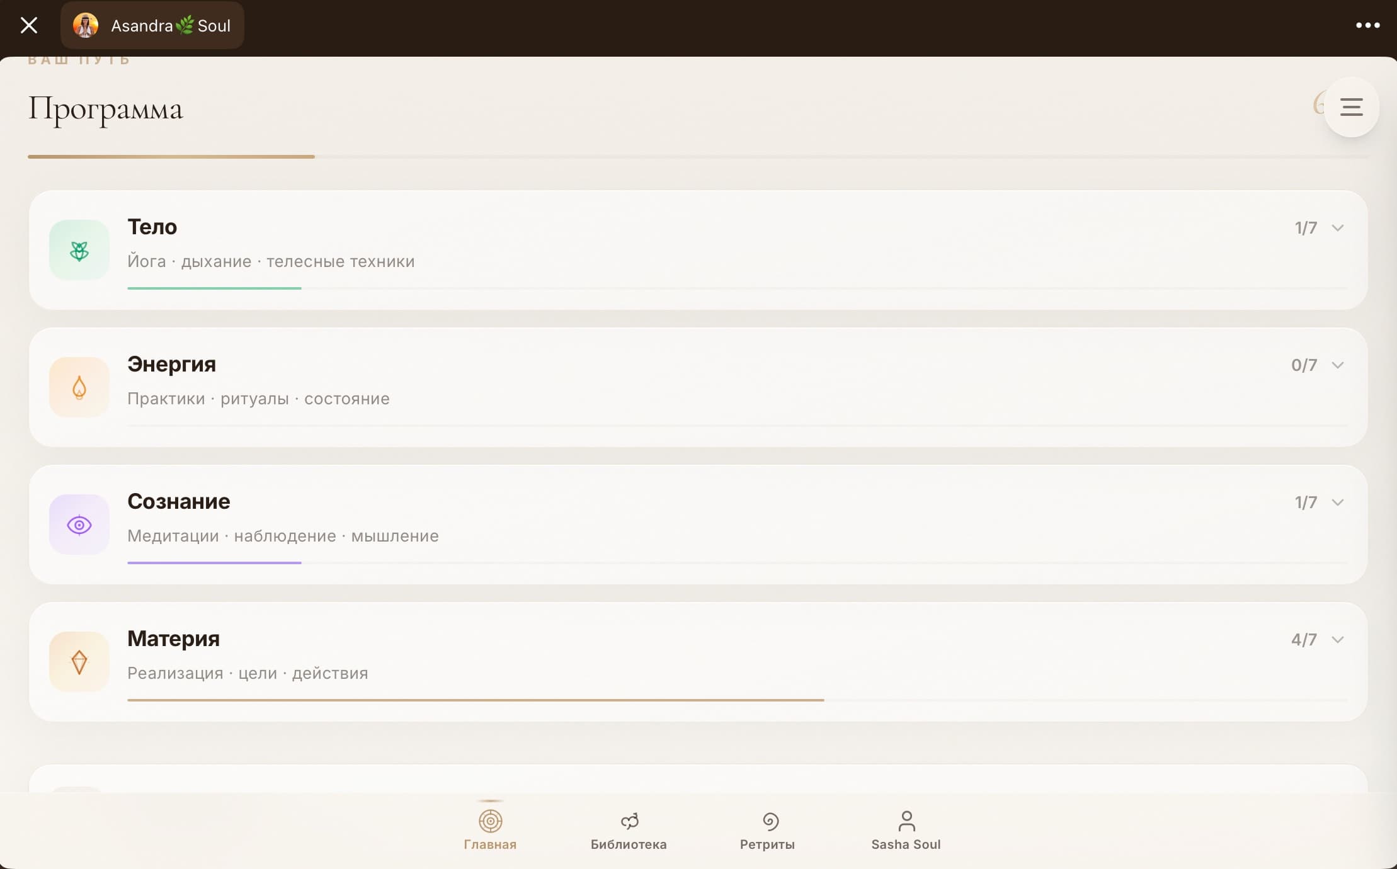Open the hamburger menu button
This screenshot has width=1397, height=869.
click(x=1351, y=107)
